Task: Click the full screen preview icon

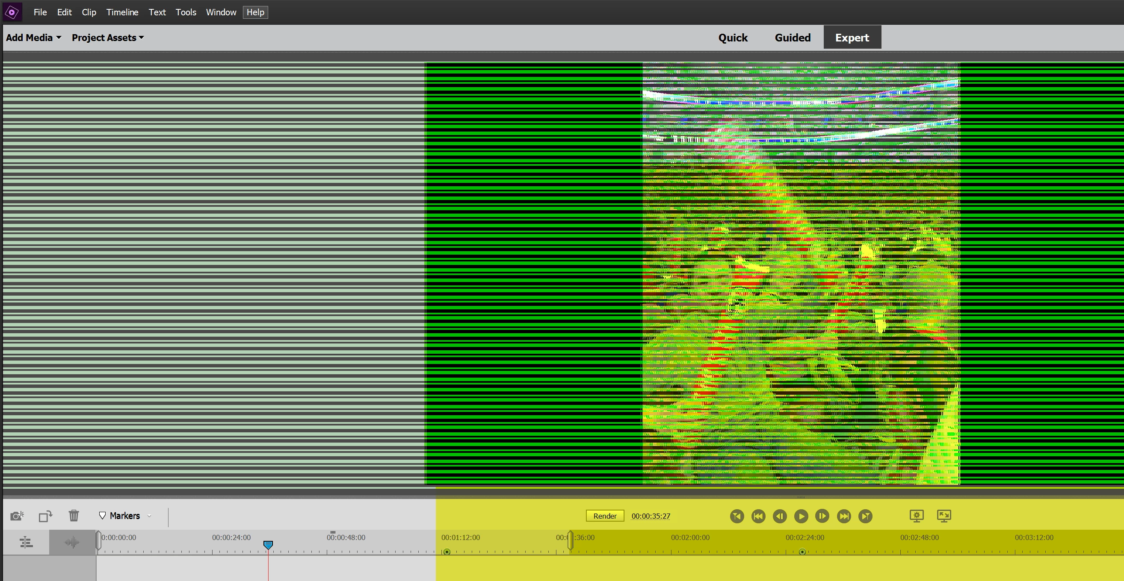Action: (944, 516)
